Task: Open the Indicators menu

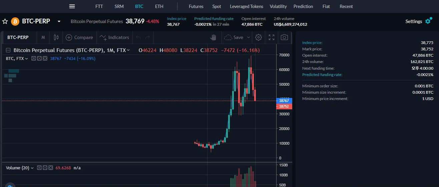Action: click(114, 37)
